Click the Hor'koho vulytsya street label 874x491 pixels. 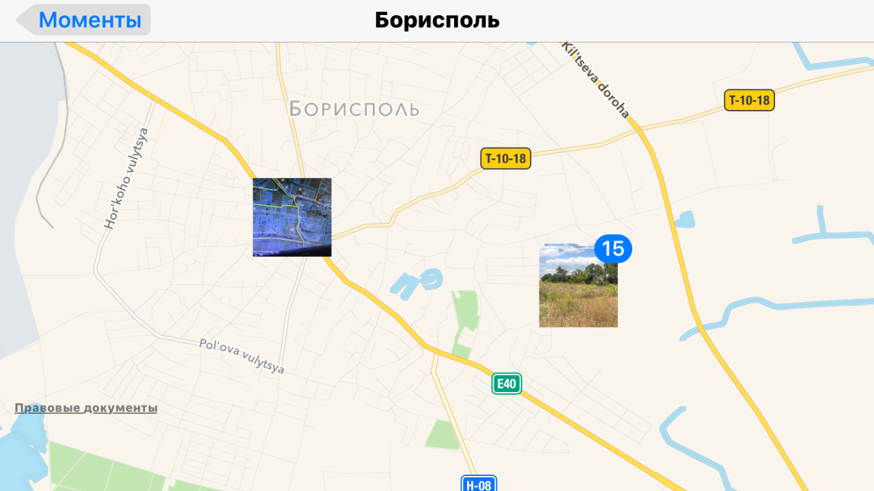click(126, 178)
